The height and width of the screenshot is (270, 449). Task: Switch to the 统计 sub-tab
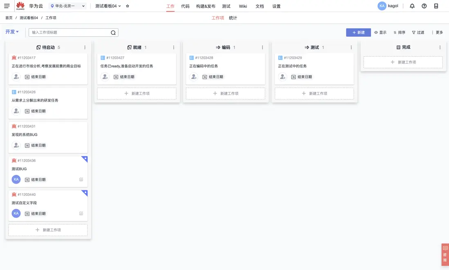point(233,18)
